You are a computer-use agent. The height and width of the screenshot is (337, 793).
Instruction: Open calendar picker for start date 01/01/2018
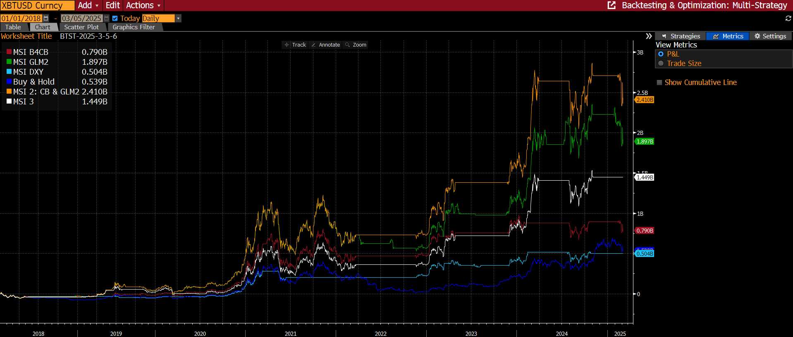tap(46, 19)
